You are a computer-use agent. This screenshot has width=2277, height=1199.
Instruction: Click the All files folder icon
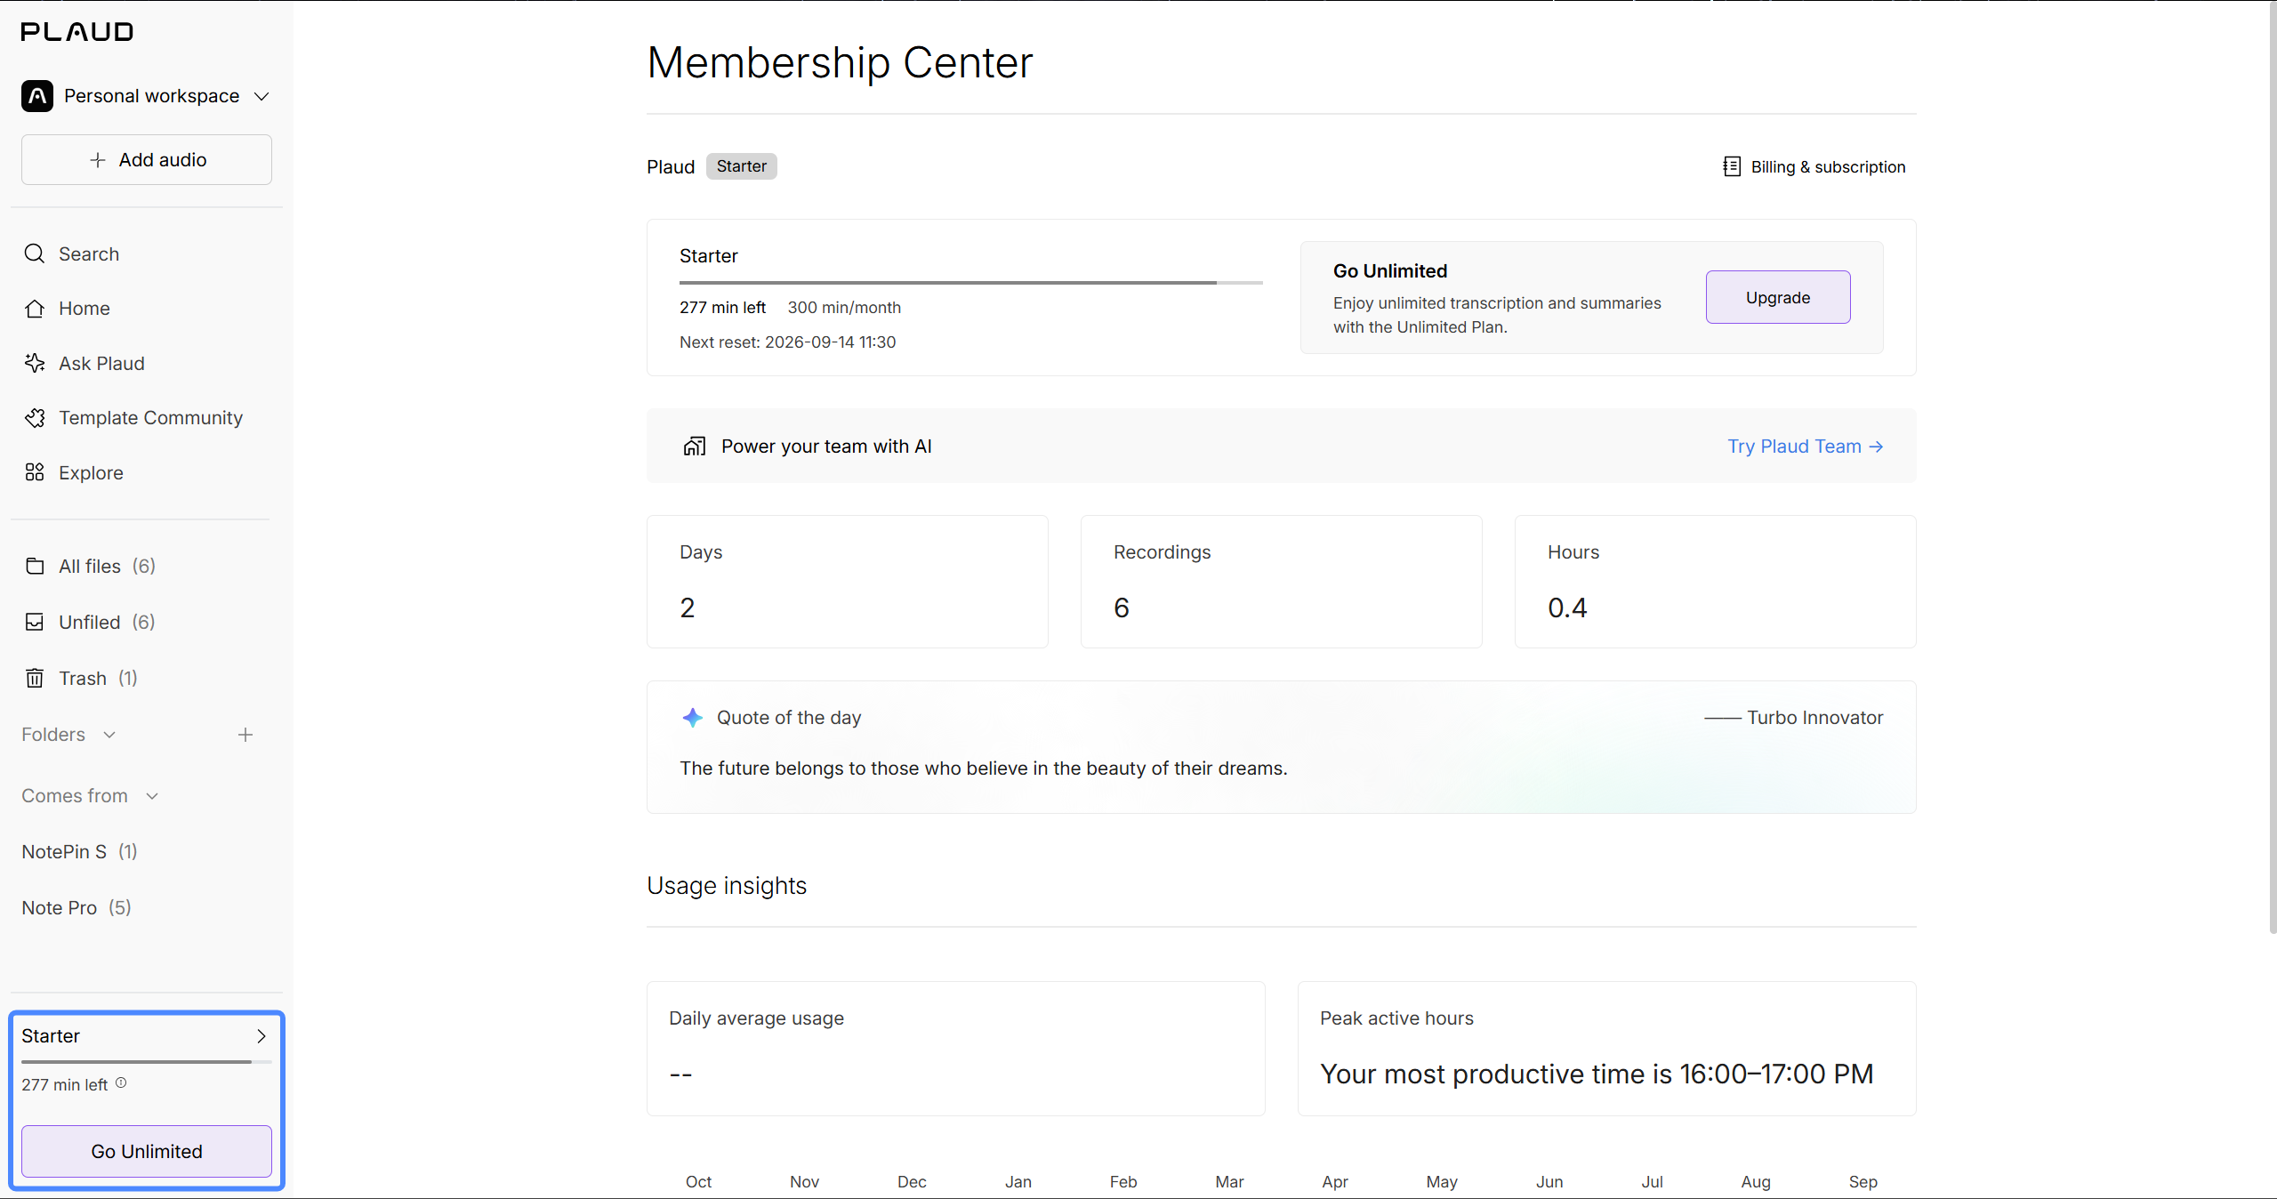point(35,567)
